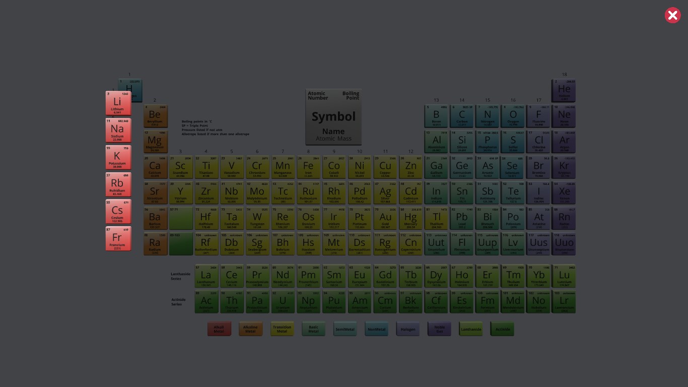
Task: Select the Gold (Au) tile
Action: click(x=385, y=219)
